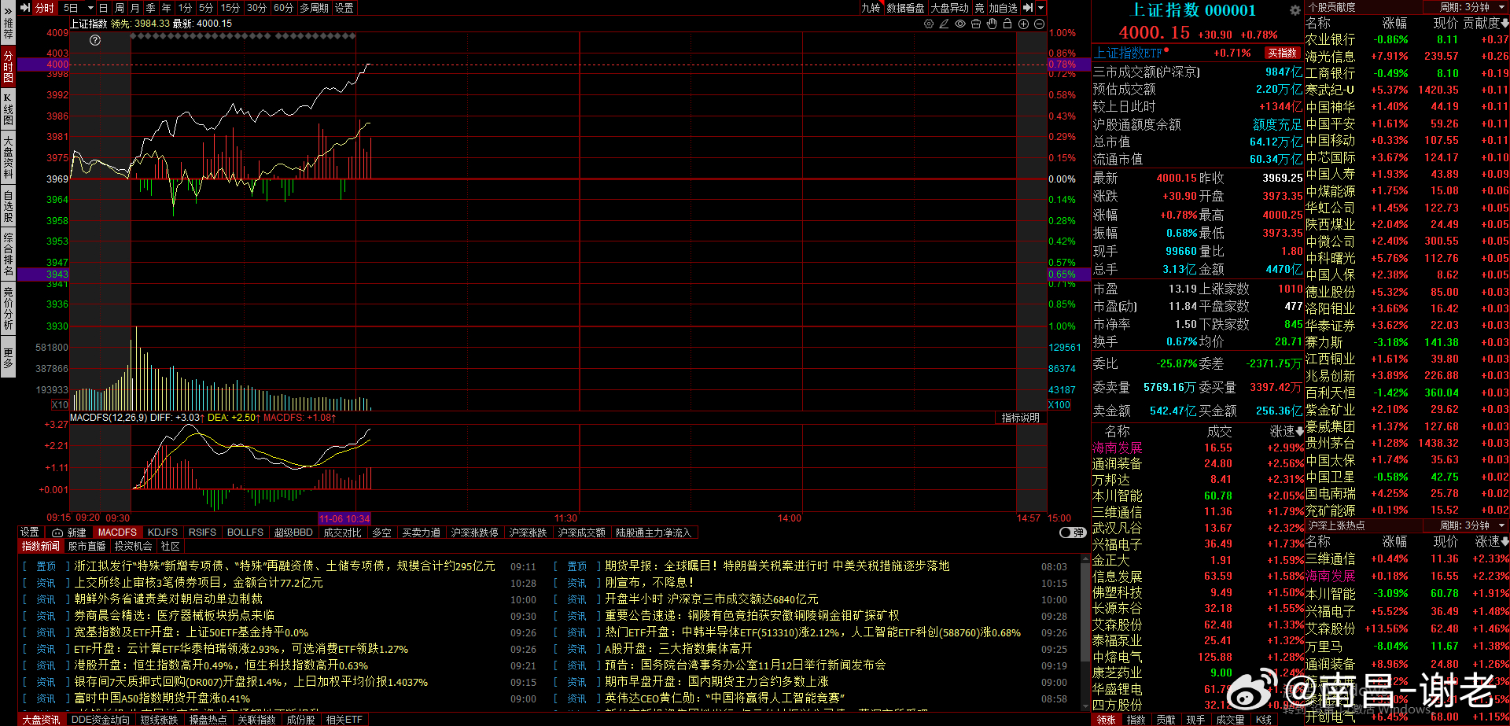Image resolution: width=1510 pixels, height=726 pixels.
Task: Open sidebar item 自选股
Action: tap(8, 206)
